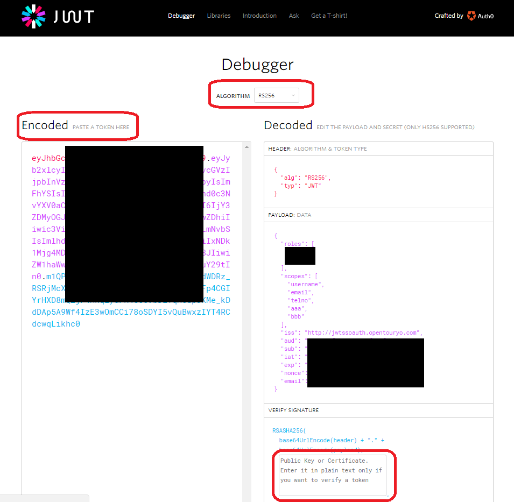Click the Get a T-shirt! link
The width and height of the screenshot is (514, 502).
coord(329,16)
